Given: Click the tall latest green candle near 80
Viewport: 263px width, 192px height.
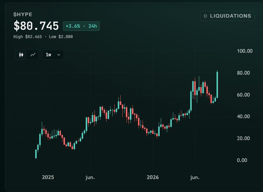Looking at the screenshot, I should (217, 85).
